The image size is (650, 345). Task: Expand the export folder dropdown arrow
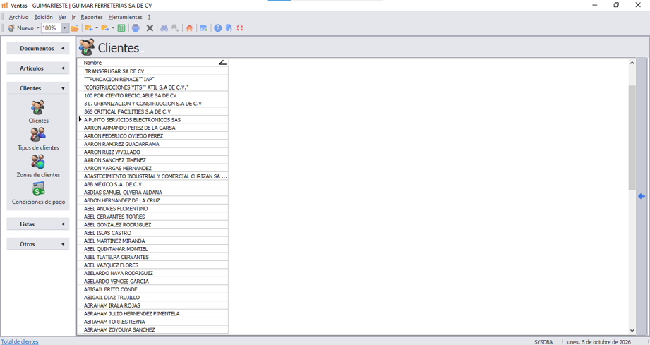113,28
